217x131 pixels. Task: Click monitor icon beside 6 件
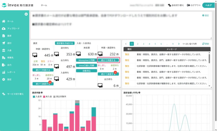tap(100, 85)
